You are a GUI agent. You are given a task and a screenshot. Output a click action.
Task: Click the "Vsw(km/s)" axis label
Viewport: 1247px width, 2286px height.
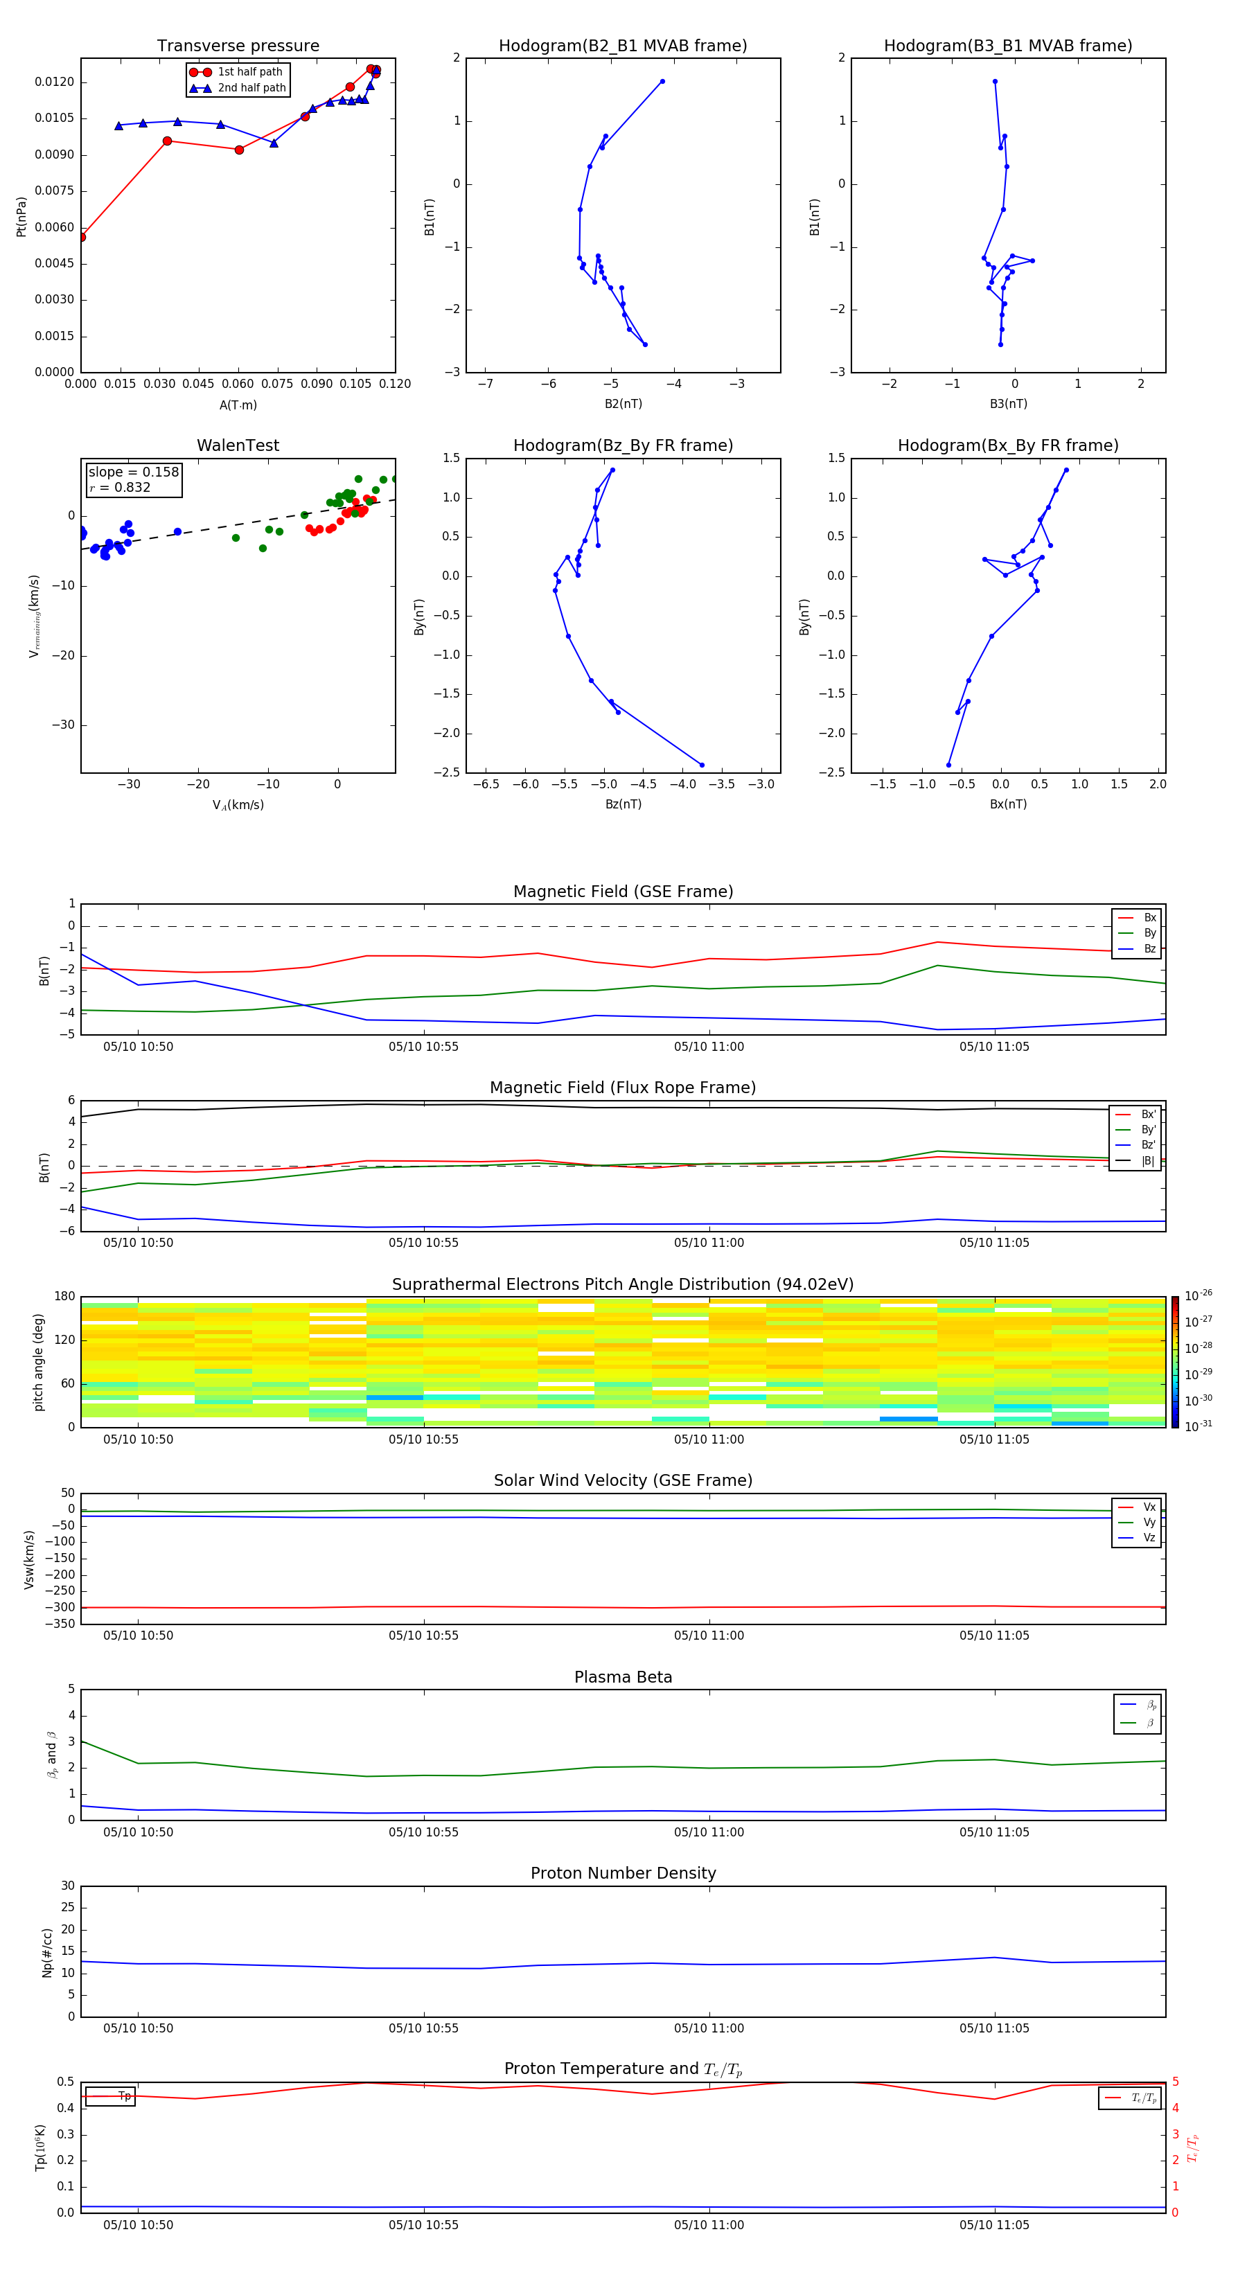coord(29,1559)
